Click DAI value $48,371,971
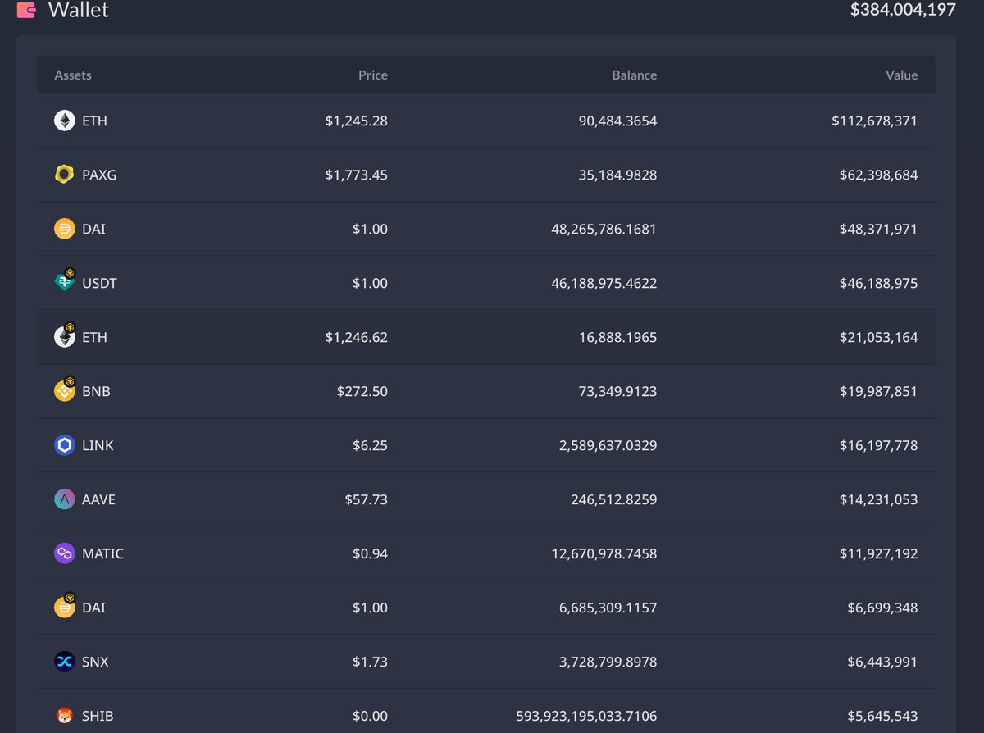 click(879, 229)
